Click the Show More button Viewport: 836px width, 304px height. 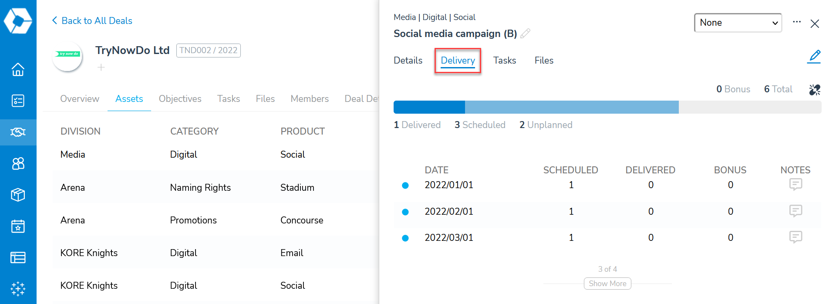[x=607, y=284]
